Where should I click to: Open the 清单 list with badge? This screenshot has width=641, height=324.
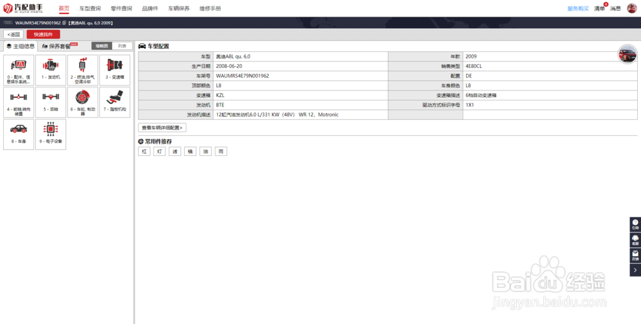[600, 8]
